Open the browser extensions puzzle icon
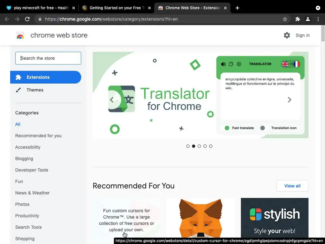Screen dimensions: 325x244 point(298,19)
